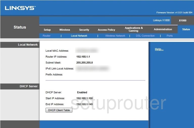Click the Local MAC Address label
This screenshot has width=194, height=128.
click(x=57, y=51)
